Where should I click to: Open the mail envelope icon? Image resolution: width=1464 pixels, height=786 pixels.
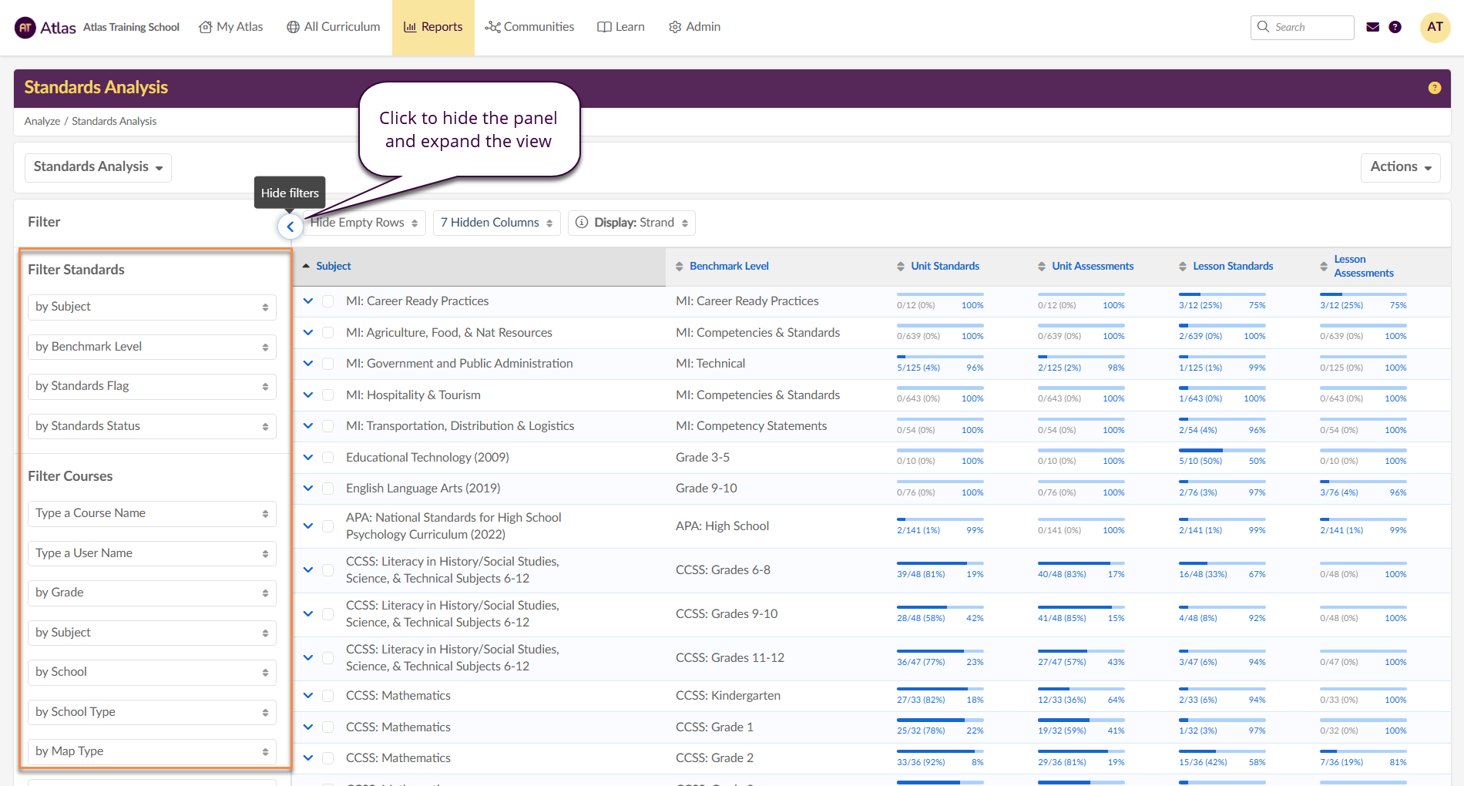tap(1372, 27)
